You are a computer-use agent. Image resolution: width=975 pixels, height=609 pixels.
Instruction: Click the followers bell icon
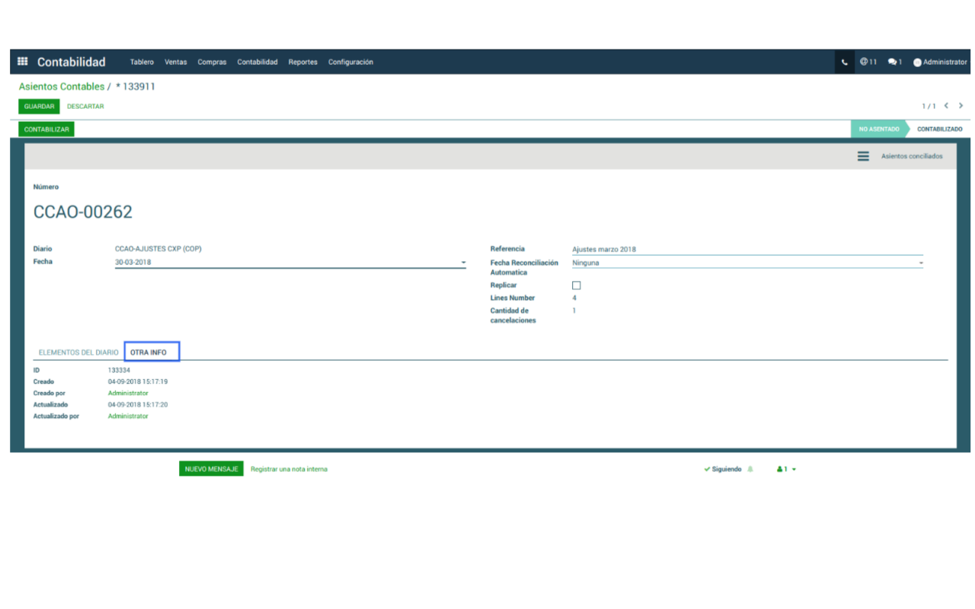click(750, 470)
